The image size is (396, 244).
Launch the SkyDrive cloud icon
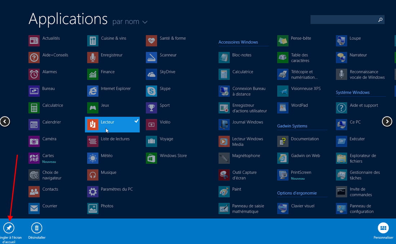point(151,74)
